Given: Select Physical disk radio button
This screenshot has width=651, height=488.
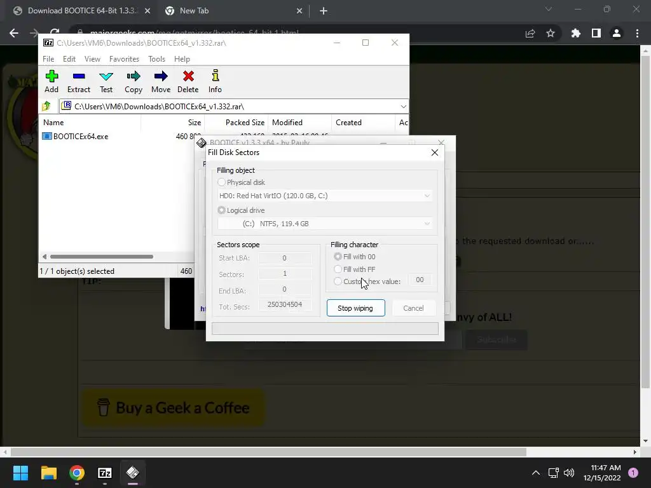Looking at the screenshot, I should click(221, 182).
